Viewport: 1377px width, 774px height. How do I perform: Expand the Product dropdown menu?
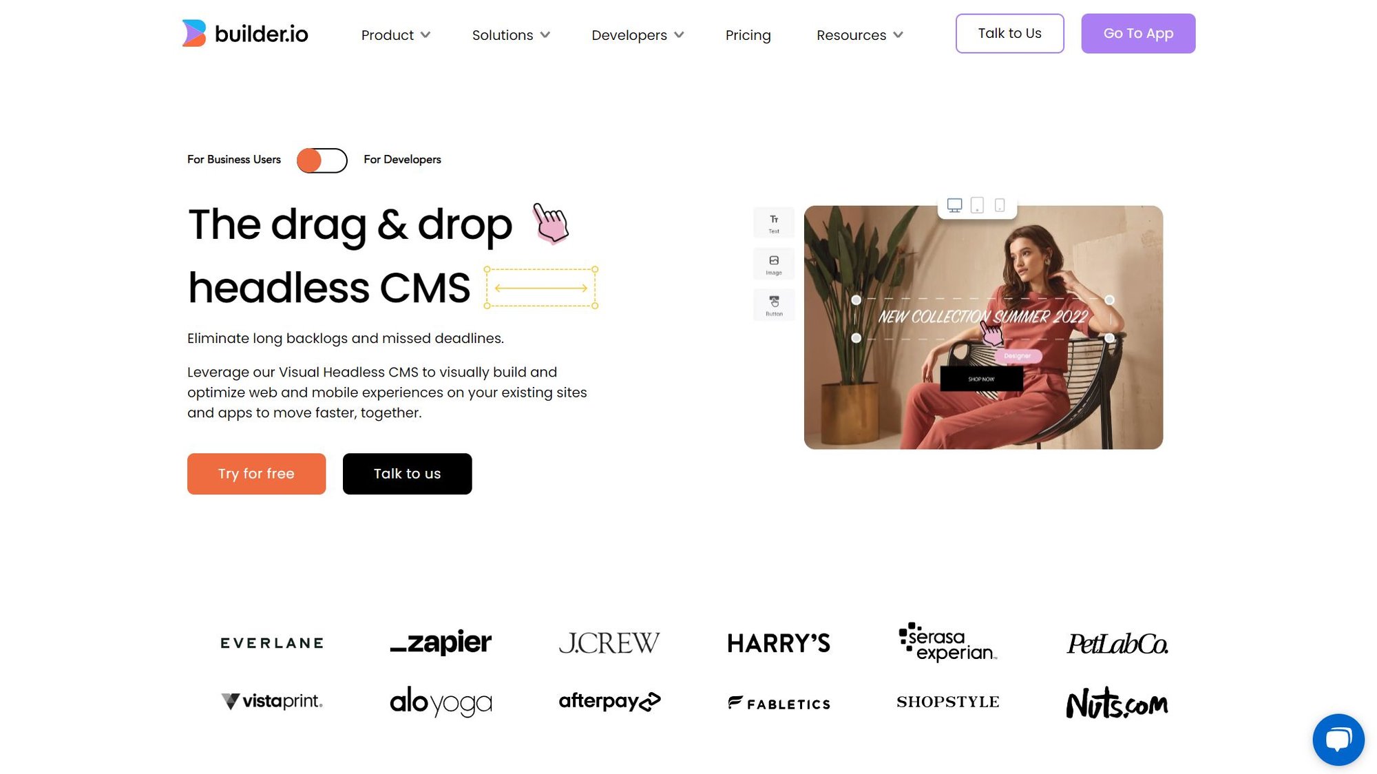tap(396, 35)
